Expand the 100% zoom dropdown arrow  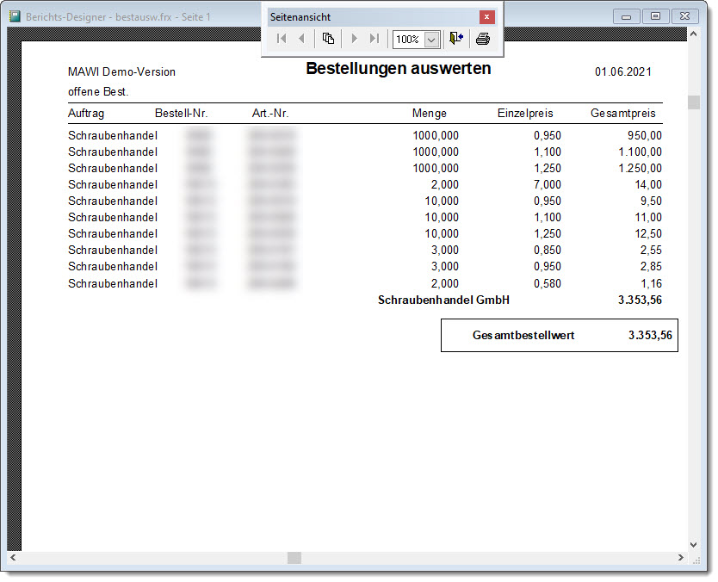point(431,40)
